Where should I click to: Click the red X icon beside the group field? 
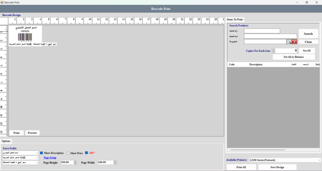[294, 42]
